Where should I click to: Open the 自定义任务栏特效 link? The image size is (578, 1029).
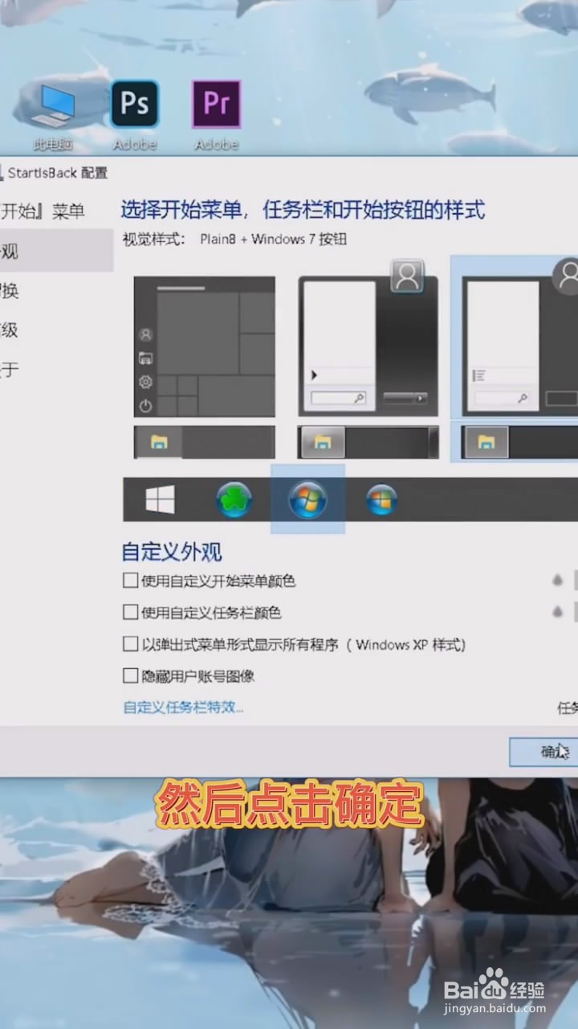[x=183, y=707]
